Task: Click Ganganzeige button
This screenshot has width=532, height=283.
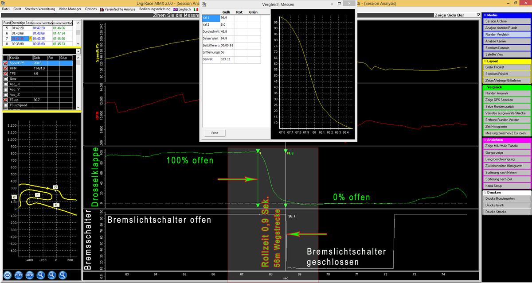Action: [x=507, y=153]
